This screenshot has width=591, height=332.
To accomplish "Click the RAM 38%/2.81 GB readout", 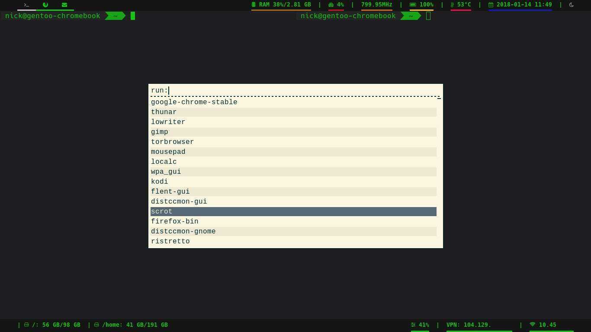I will 285,5.
